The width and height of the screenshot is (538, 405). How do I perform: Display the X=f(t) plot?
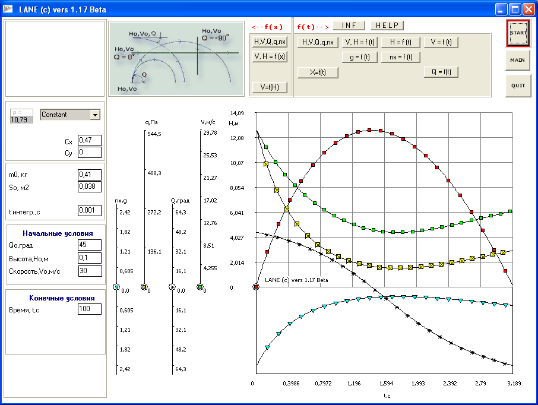coord(318,72)
